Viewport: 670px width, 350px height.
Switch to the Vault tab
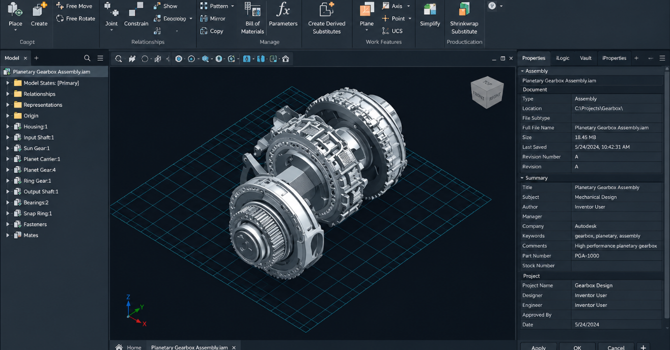tap(585, 58)
